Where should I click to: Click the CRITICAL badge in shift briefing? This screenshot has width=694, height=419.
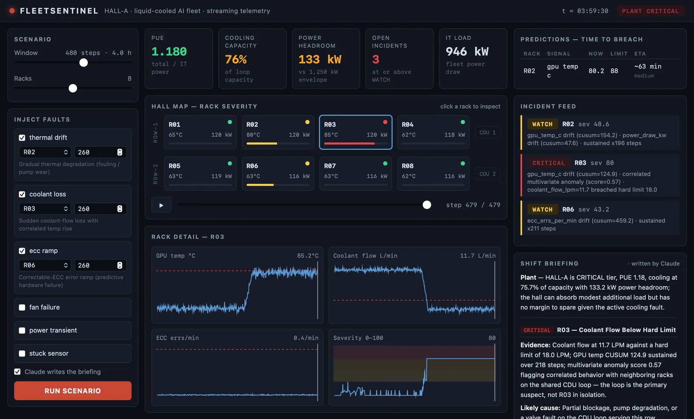pyautogui.click(x=537, y=330)
